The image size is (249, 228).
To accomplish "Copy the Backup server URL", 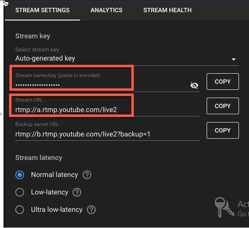I will (x=223, y=130).
